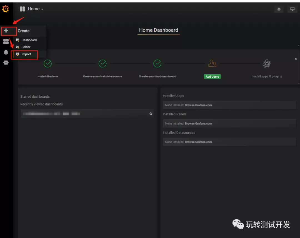Click the Add Users people icon in banner
Image resolution: width=300 pixels, height=238 pixels.
[212, 64]
